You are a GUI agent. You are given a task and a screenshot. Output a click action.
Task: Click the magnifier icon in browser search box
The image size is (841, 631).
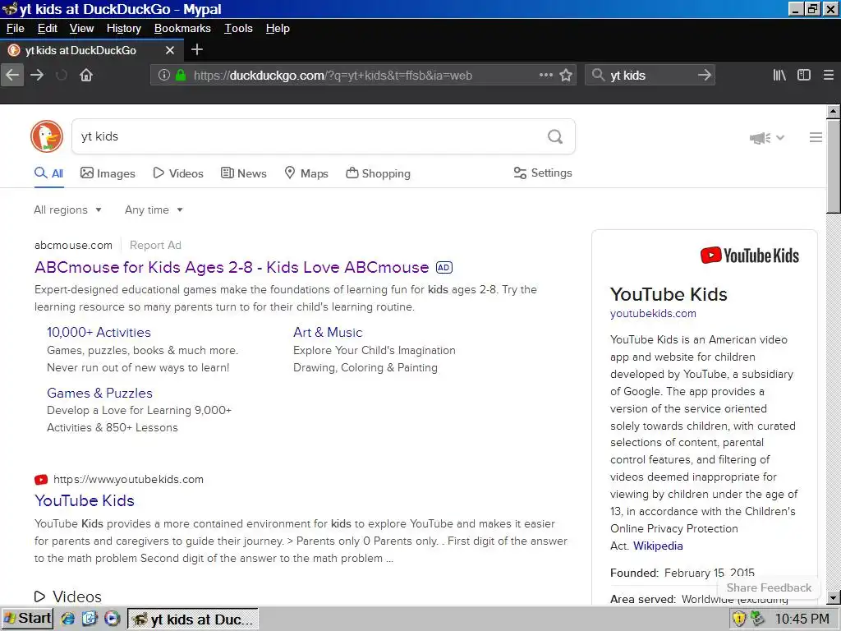pos(598,75)
